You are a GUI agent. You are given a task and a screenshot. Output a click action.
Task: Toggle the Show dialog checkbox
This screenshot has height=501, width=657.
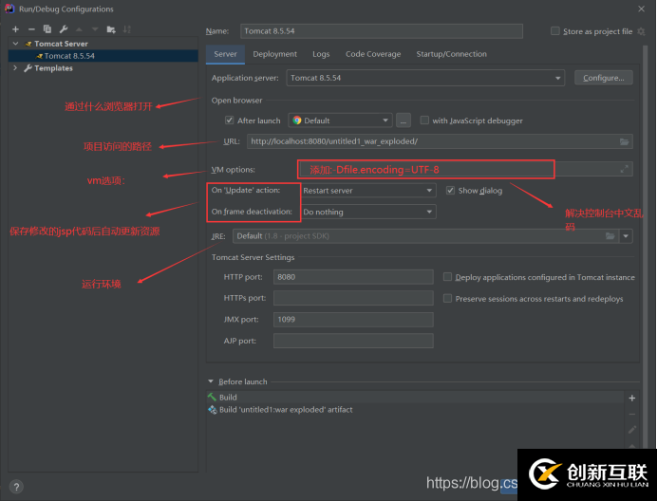pyautogui.click(x=450, y=190)
